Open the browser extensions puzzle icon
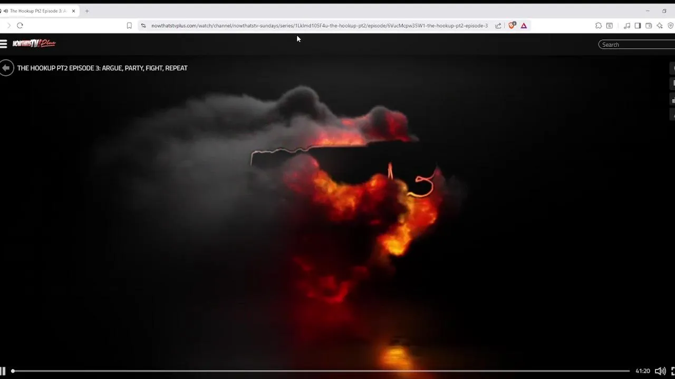Screen dimensions: 675x379 coord(599,25)
